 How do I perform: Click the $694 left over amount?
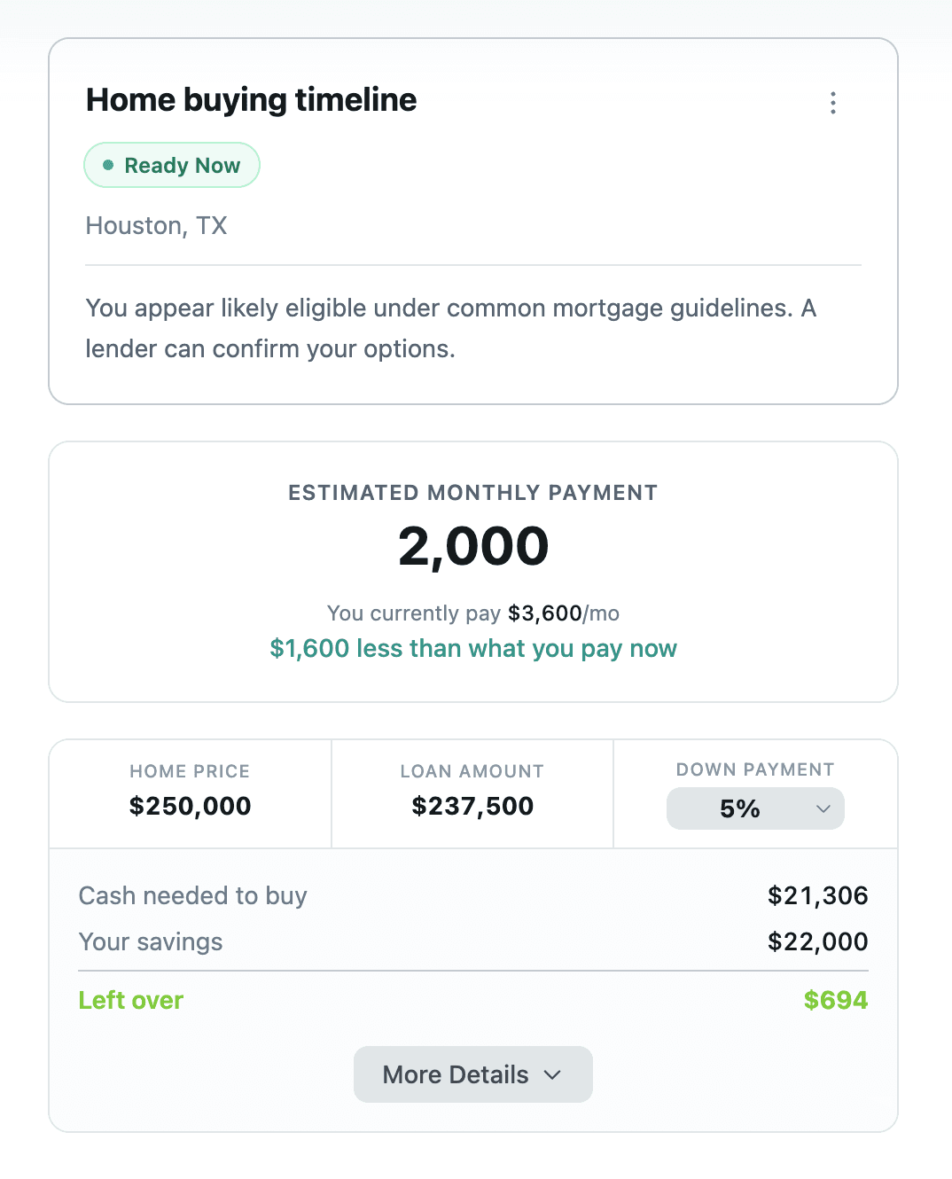(836, 1000)
